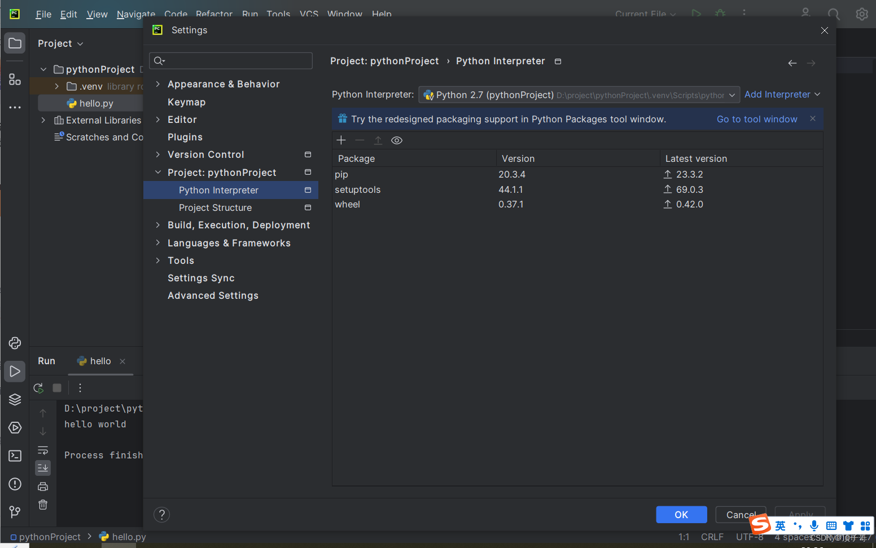Open the Git tool window icon
The width and height of the screenshot is (876, 548).
(x=15, y=512)
